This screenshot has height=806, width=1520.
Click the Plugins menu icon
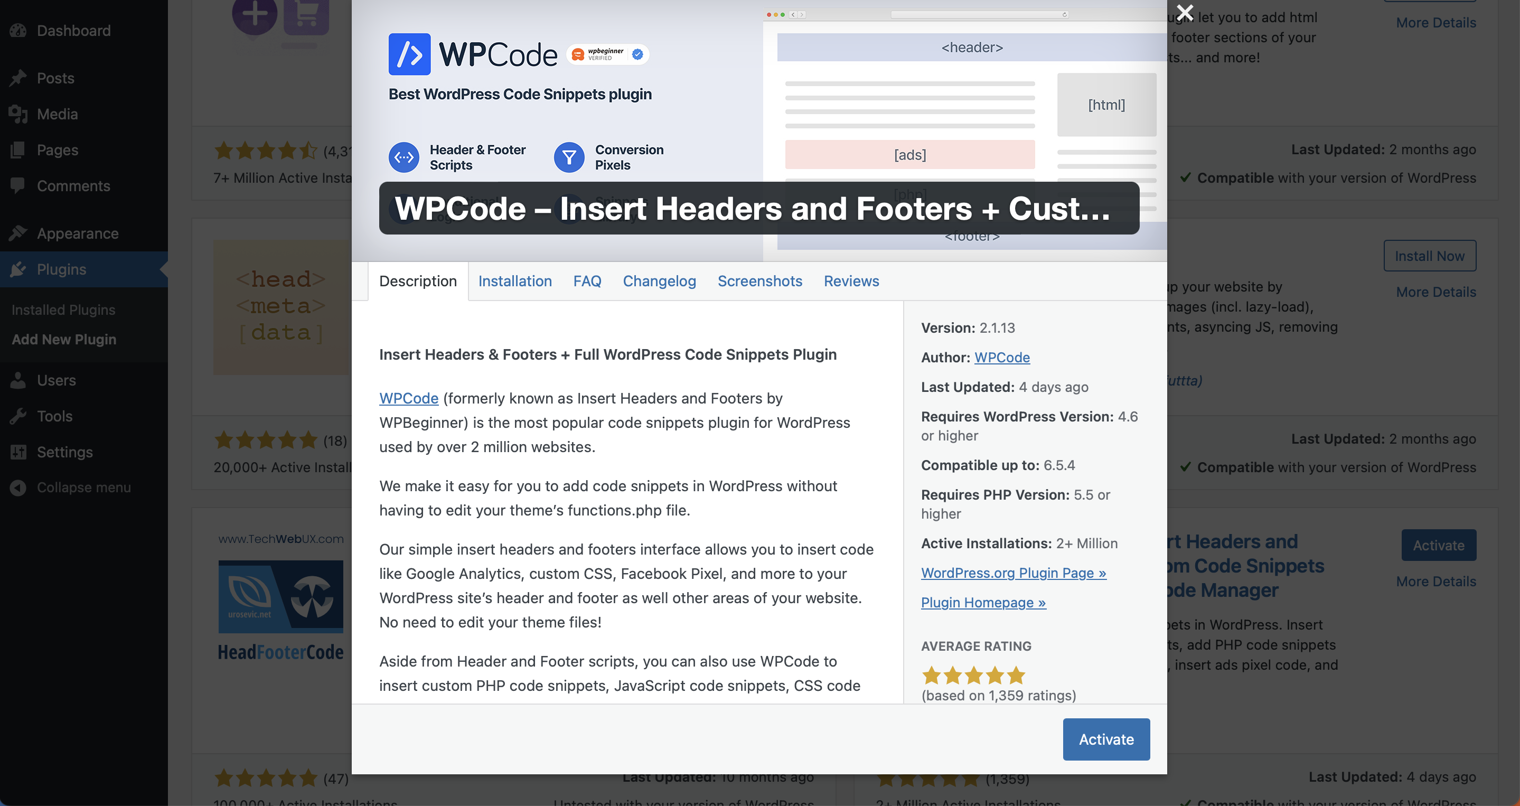(20, 268)
